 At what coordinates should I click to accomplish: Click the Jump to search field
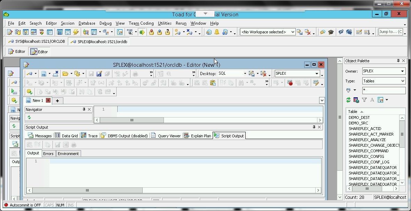[391, 32]
